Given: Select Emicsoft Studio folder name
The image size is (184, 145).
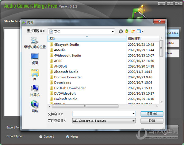Looking at the screenshot, I should (x=66, y=99).
